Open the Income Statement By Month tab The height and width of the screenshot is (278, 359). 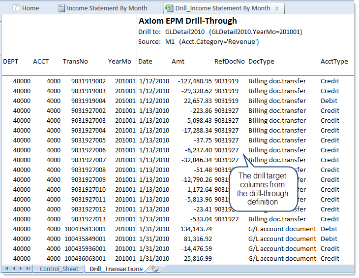103,8
